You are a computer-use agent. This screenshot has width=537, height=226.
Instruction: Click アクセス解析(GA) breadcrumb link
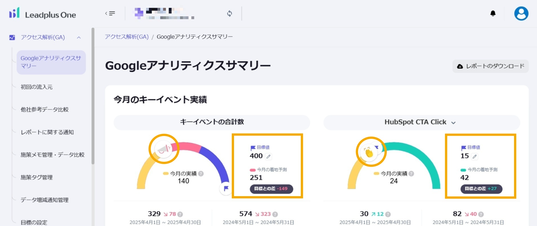click(x=127, y=37)
